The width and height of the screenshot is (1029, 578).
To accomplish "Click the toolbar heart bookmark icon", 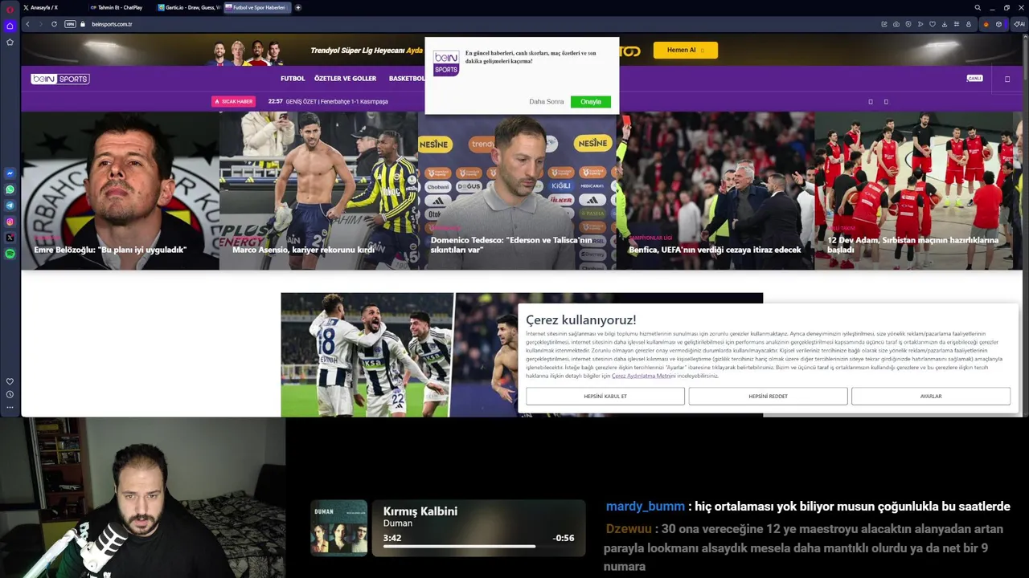I will pyautogui.click(x=933, y=24).
